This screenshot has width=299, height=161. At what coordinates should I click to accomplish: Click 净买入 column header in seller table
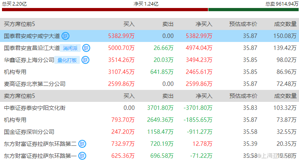tap(204, 96)
